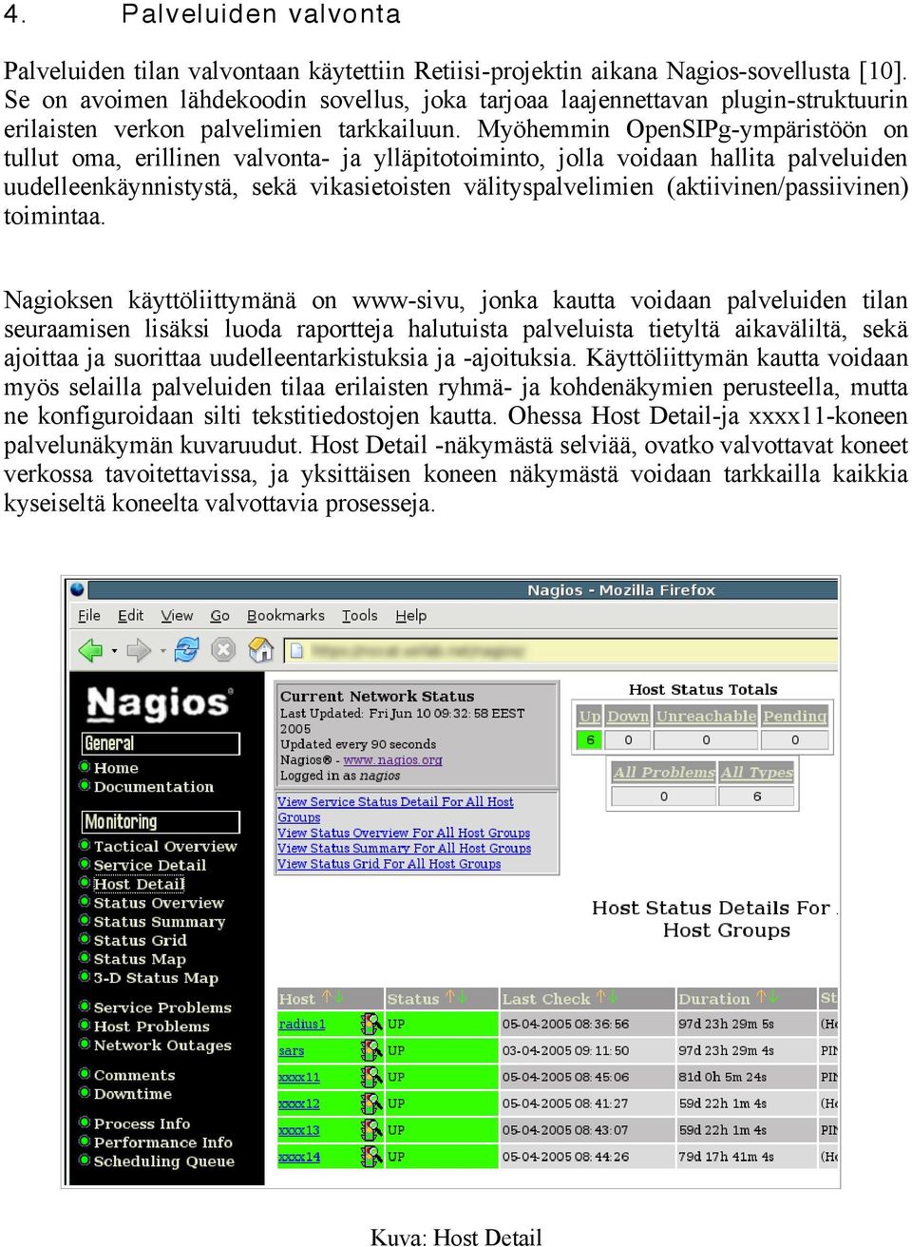The height and width of the screenshot is (1247, 912).
Task: Open Downtime in the sidebar
Action: point(132,1094)
